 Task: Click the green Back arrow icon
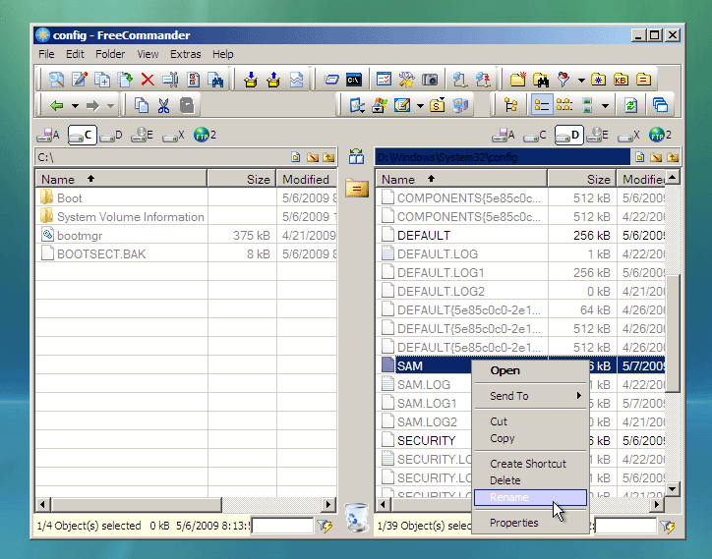pos(57,106)
